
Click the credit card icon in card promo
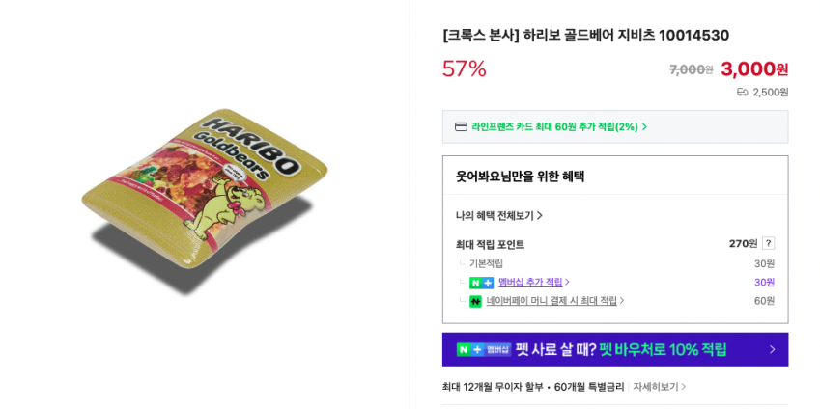point(461,126)
